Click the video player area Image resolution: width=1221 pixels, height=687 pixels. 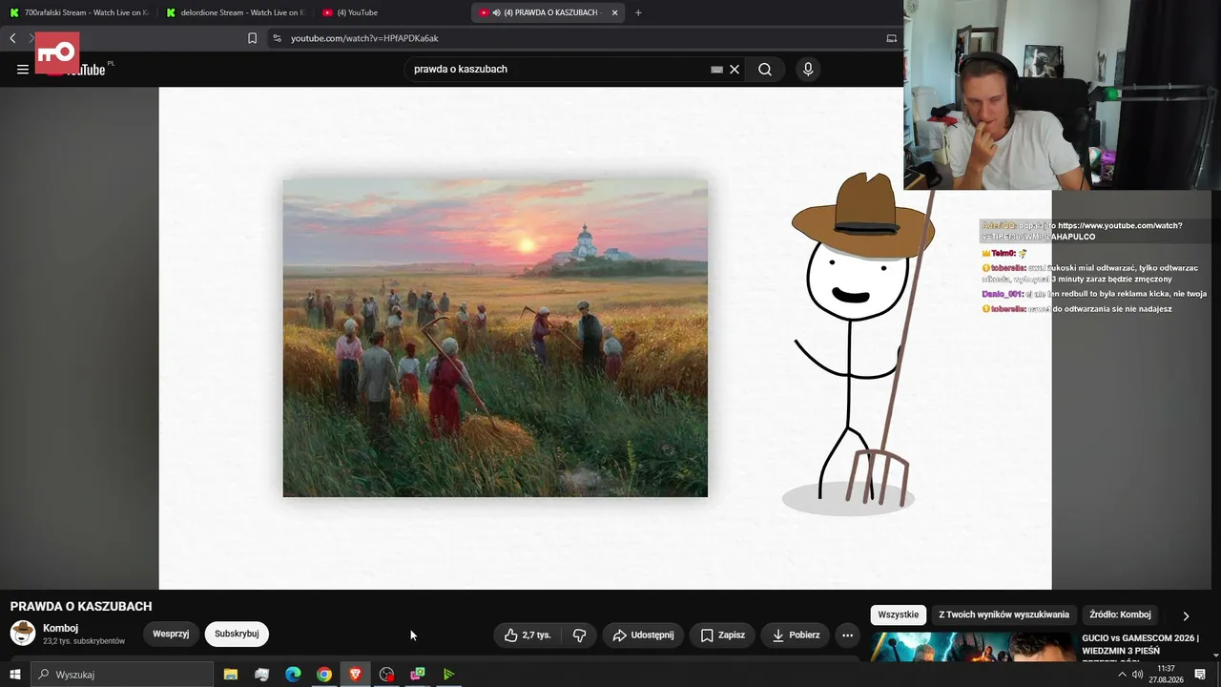click(605, 339)
